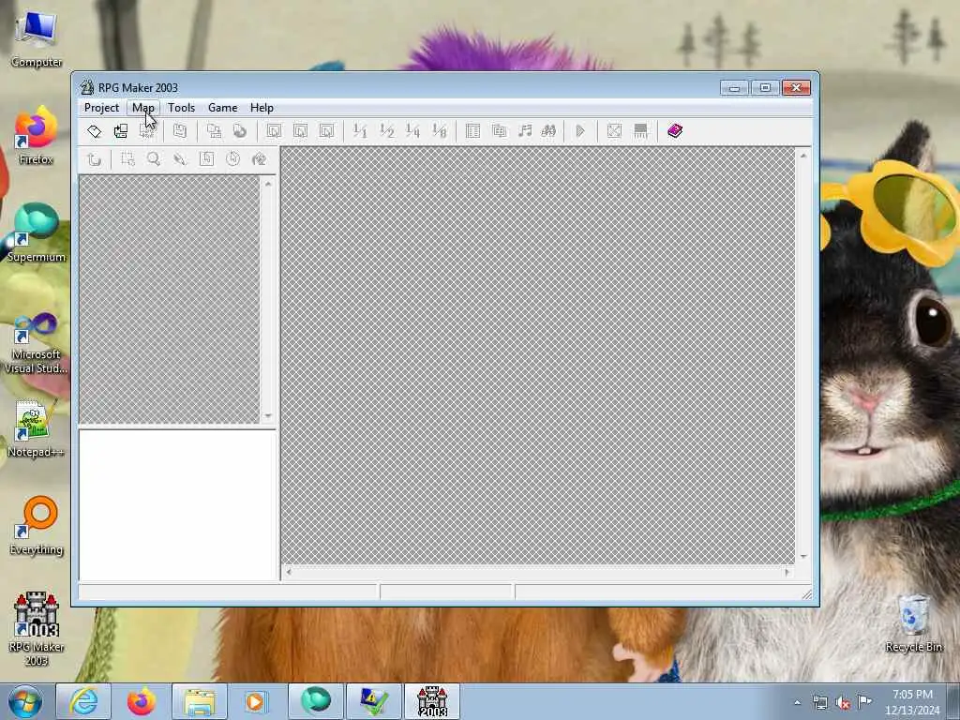Toggle the Full Screen mode icon
The image size is (960, 720).
click(614, 130)
